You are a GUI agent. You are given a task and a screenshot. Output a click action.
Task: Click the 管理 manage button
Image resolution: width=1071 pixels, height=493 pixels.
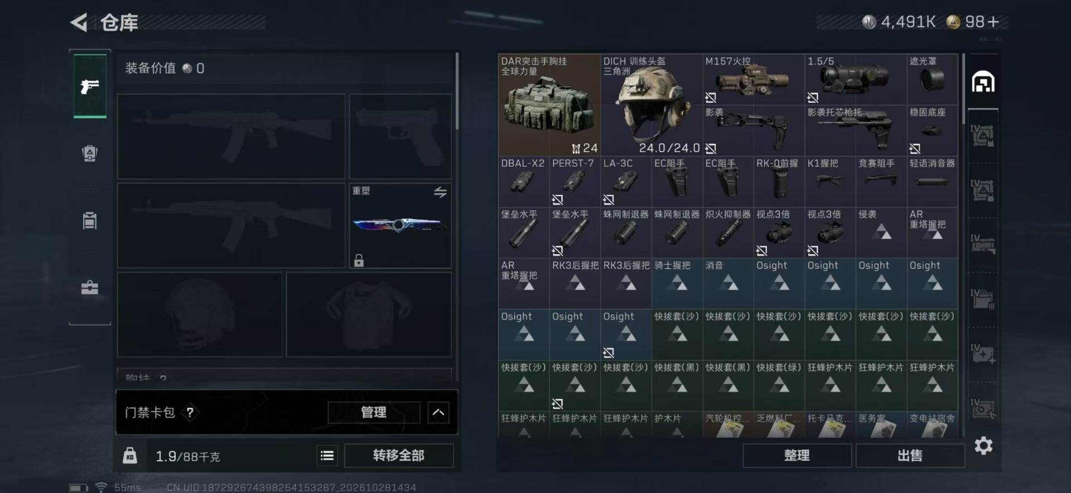click(x=374, y=413)
